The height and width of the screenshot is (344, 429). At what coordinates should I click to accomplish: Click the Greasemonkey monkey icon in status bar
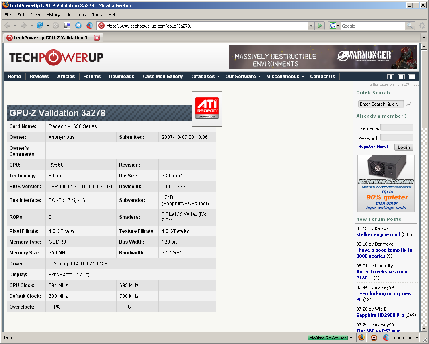[374, 338]
